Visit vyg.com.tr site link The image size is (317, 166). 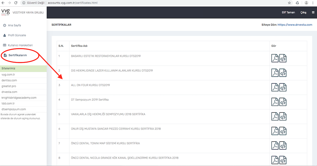point(8,74)
